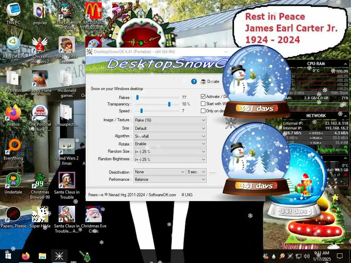Launch Flappy Plane shortcut

coord(40,82)
